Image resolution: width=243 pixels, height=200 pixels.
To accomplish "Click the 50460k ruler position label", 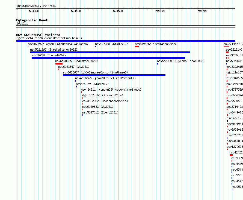I will click(x=160, y=11).
